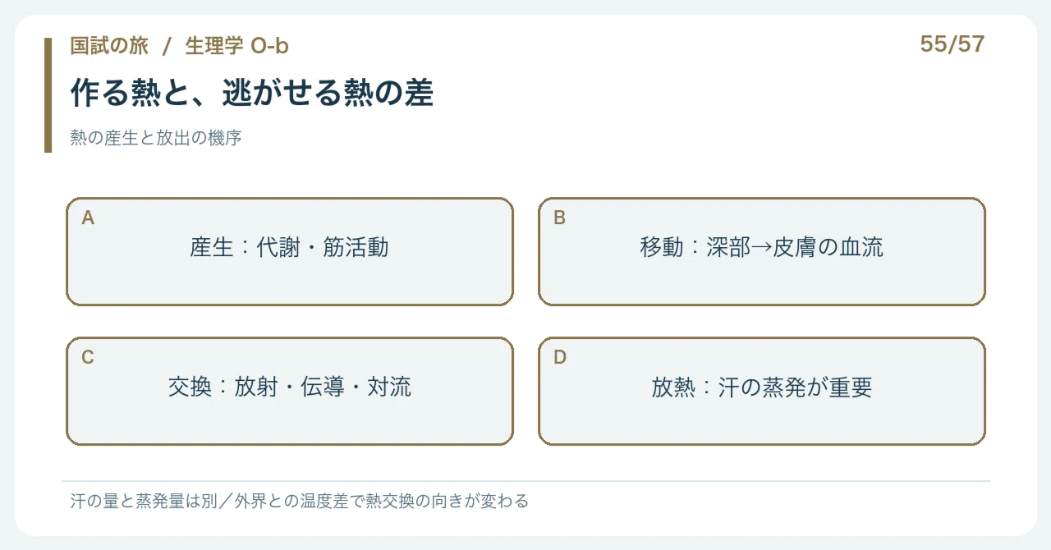Select card A about 産生：代謝・筋活動
1051x550 pixels.
tap(290, 251)
